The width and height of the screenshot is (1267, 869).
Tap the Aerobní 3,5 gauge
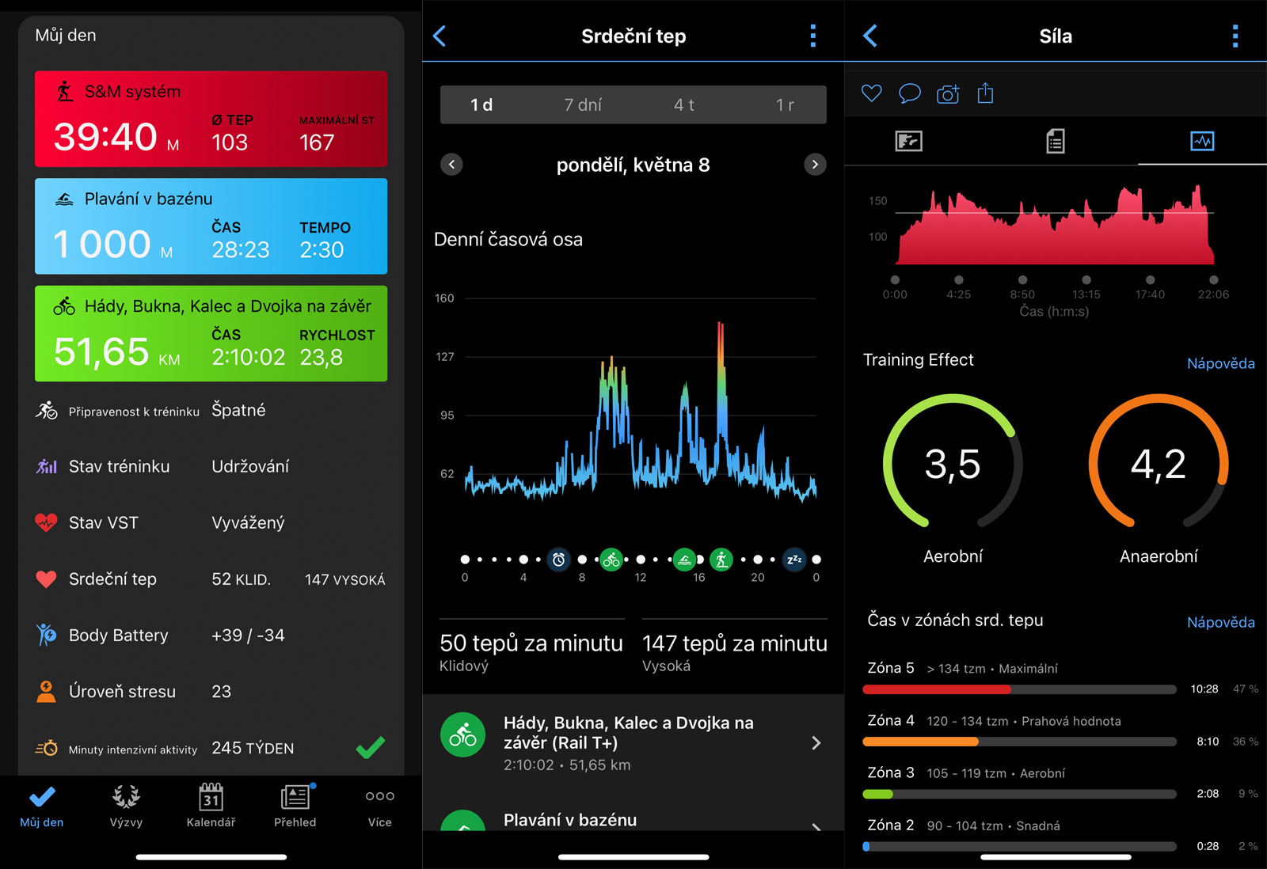[x=953, y=461]
